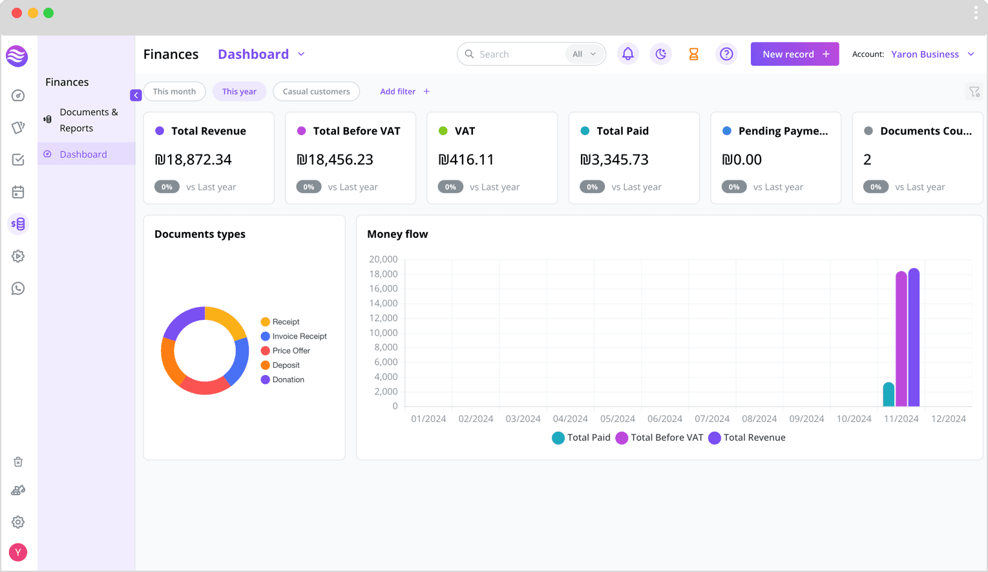Toggle Receipt legend in Documents types
Screen dimensions: 988x572
click(x=280, y=322)
